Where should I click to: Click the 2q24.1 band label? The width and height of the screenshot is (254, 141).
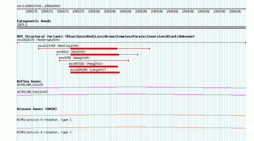tap(22, 24)
